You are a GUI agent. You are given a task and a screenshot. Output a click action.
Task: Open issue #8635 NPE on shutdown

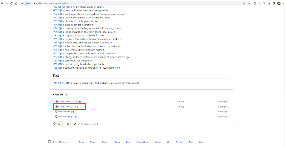(x=57, y=50)
